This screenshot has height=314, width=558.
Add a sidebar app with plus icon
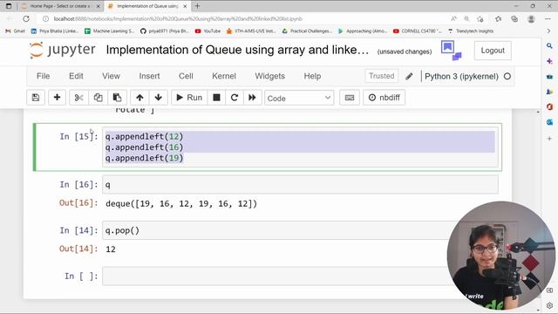549,139
